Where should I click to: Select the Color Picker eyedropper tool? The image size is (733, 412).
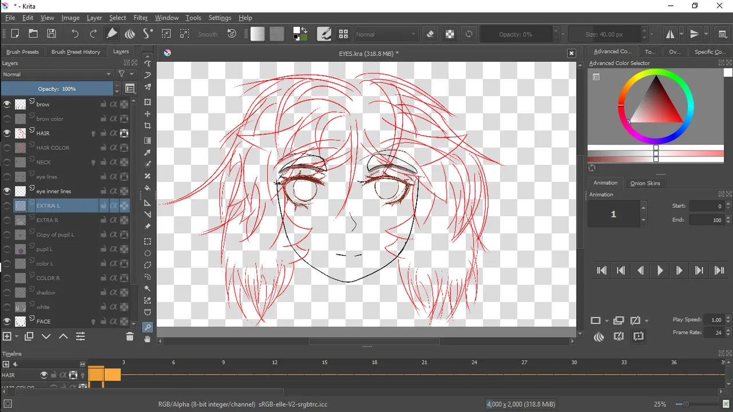tap(148, 152)
